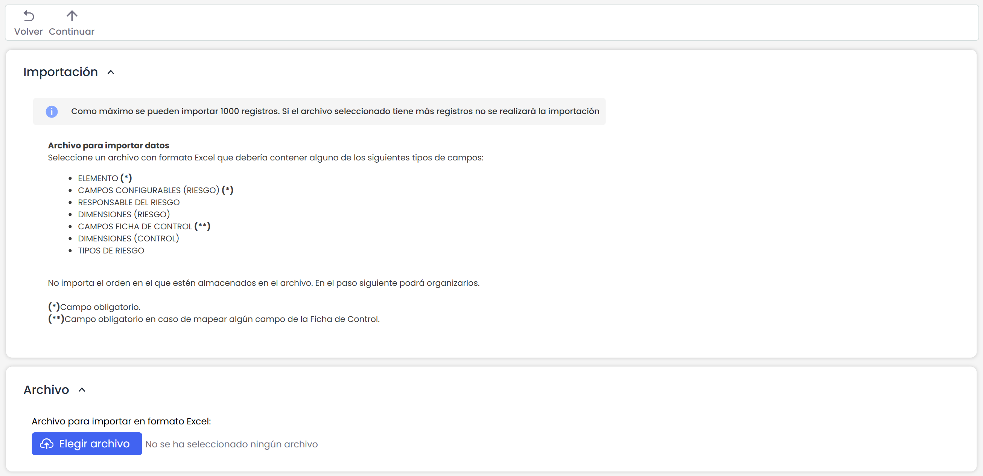Click the 'Archivo para importar datos' bold heading
Viewport: 983px width, 476px height.
(x=108, y=145)
